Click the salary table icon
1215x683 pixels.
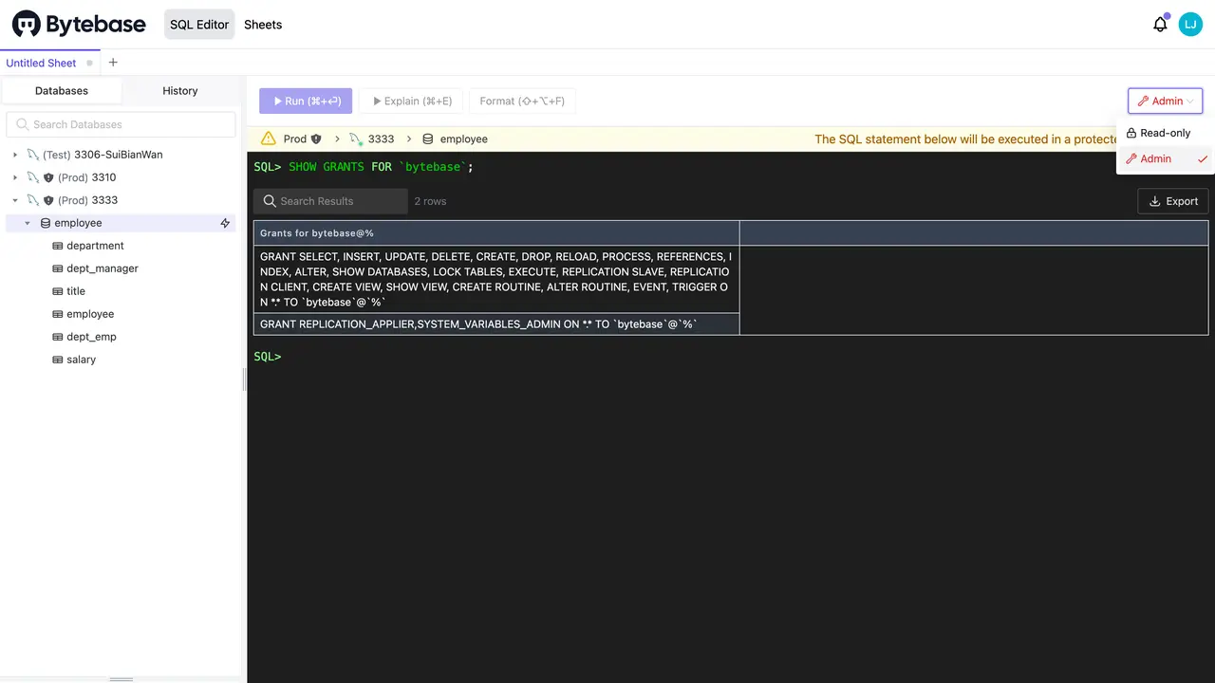click(x=57, y=360)
